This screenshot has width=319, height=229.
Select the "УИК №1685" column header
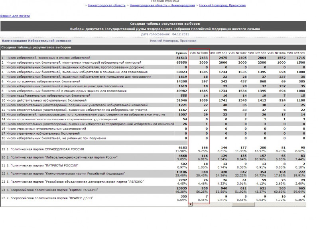[x=296, y=53]
